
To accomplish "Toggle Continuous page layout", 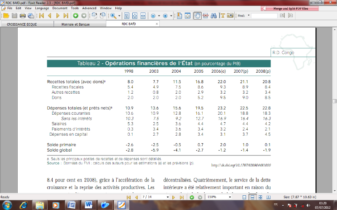I will click(x=252, y=197).
